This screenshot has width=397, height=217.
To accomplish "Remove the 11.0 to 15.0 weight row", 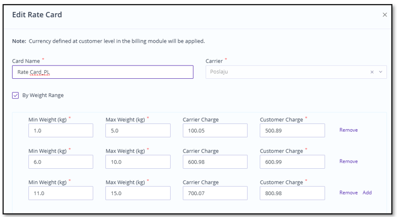I will pos(348,193).
